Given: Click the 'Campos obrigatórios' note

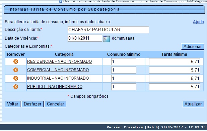Looking at the screenshot, I should 89,96.
